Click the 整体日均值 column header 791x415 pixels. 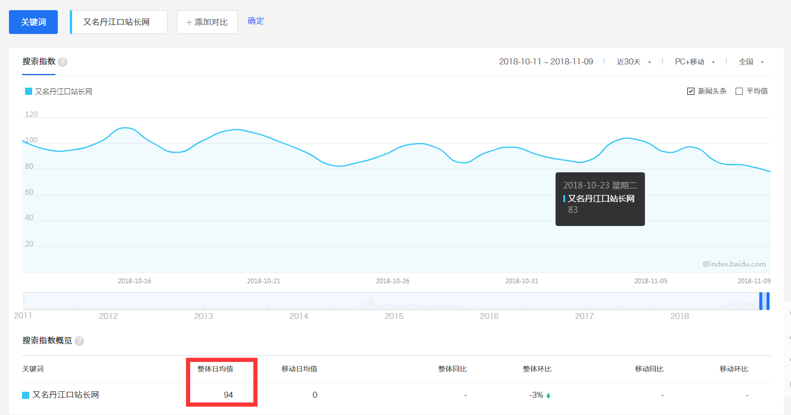[215, 369]
